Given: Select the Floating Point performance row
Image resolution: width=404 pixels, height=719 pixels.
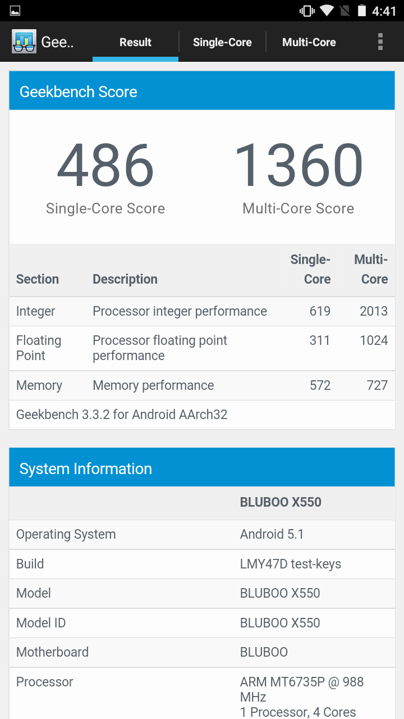Looking at the screenshot, I should (x=202, y=348).
